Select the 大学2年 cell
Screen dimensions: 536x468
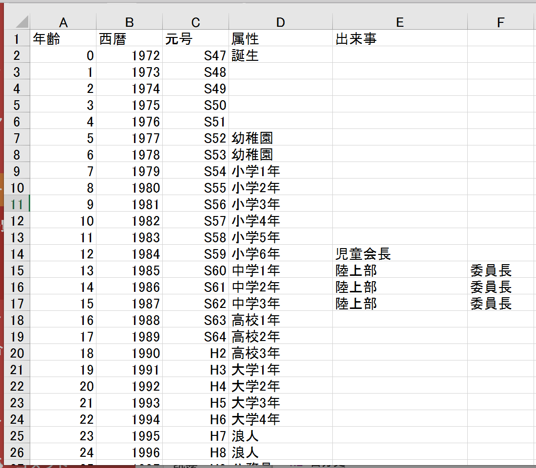(281, 386)
